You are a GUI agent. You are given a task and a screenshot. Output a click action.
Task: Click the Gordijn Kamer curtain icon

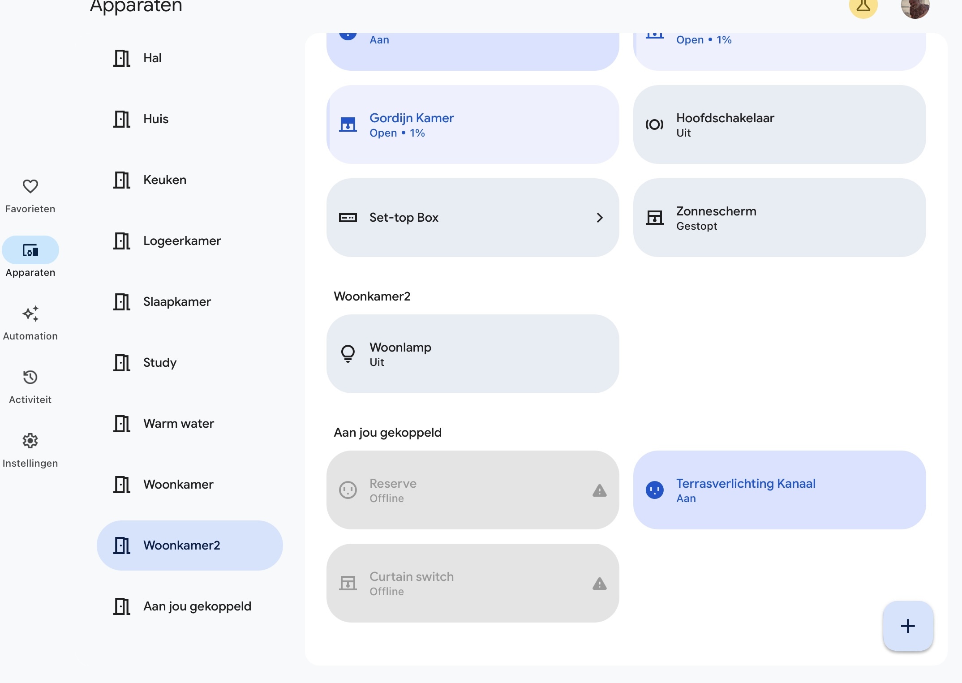point(348,125)
